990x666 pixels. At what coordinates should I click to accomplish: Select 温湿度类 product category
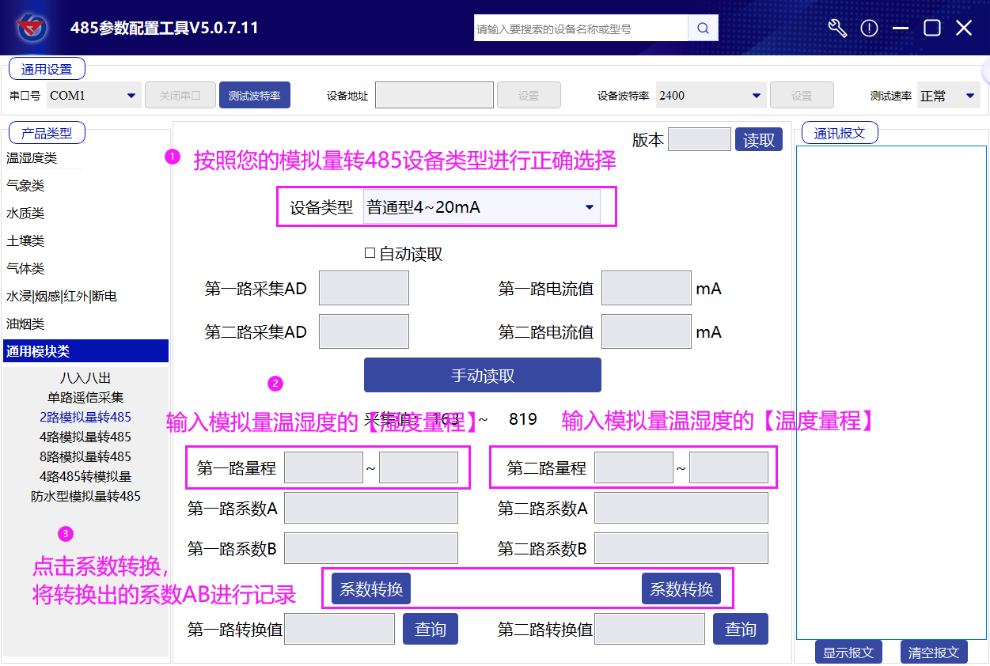32,158
